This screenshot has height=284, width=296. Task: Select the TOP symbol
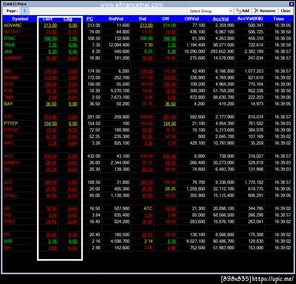[x=8, y=137]
